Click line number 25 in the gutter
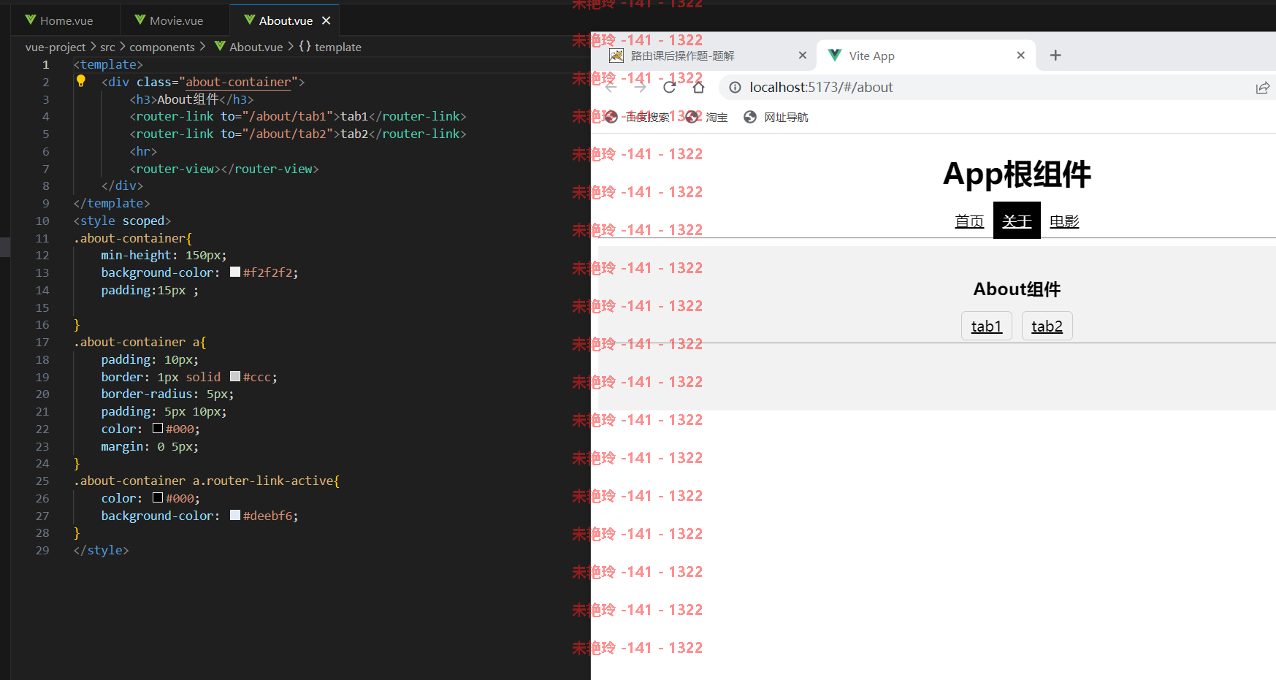The width and height of the screenshot is (1276, 680). coord(42,481)
